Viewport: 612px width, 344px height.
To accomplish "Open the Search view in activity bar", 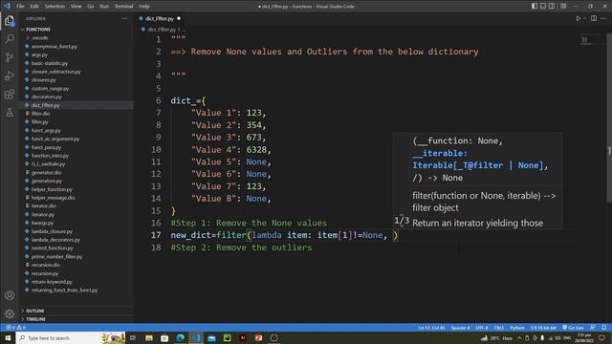I will [x=10, y=38].
